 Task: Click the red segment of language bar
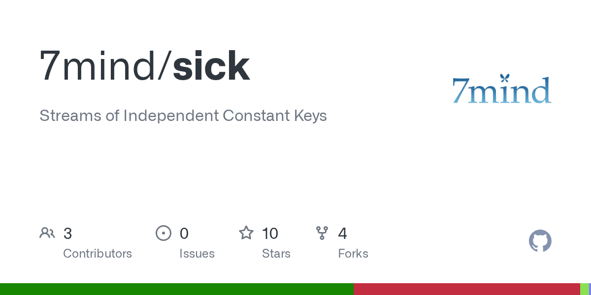[466, 289]
